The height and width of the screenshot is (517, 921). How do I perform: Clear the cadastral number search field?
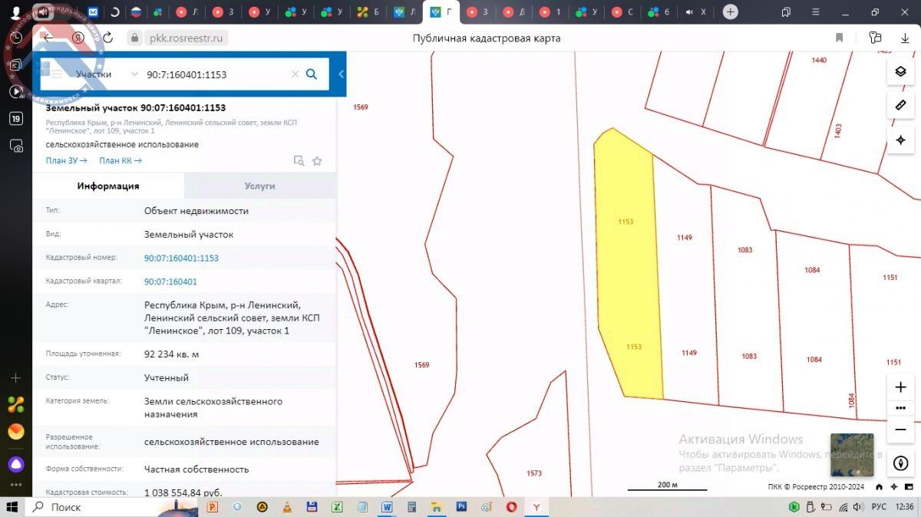[x=295, y=74]
